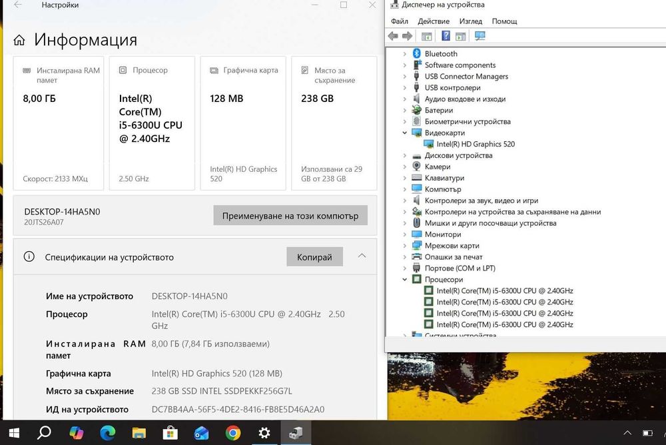
Task: Click the info icon next to Спецификации на устройството
Action: [29, 256]
